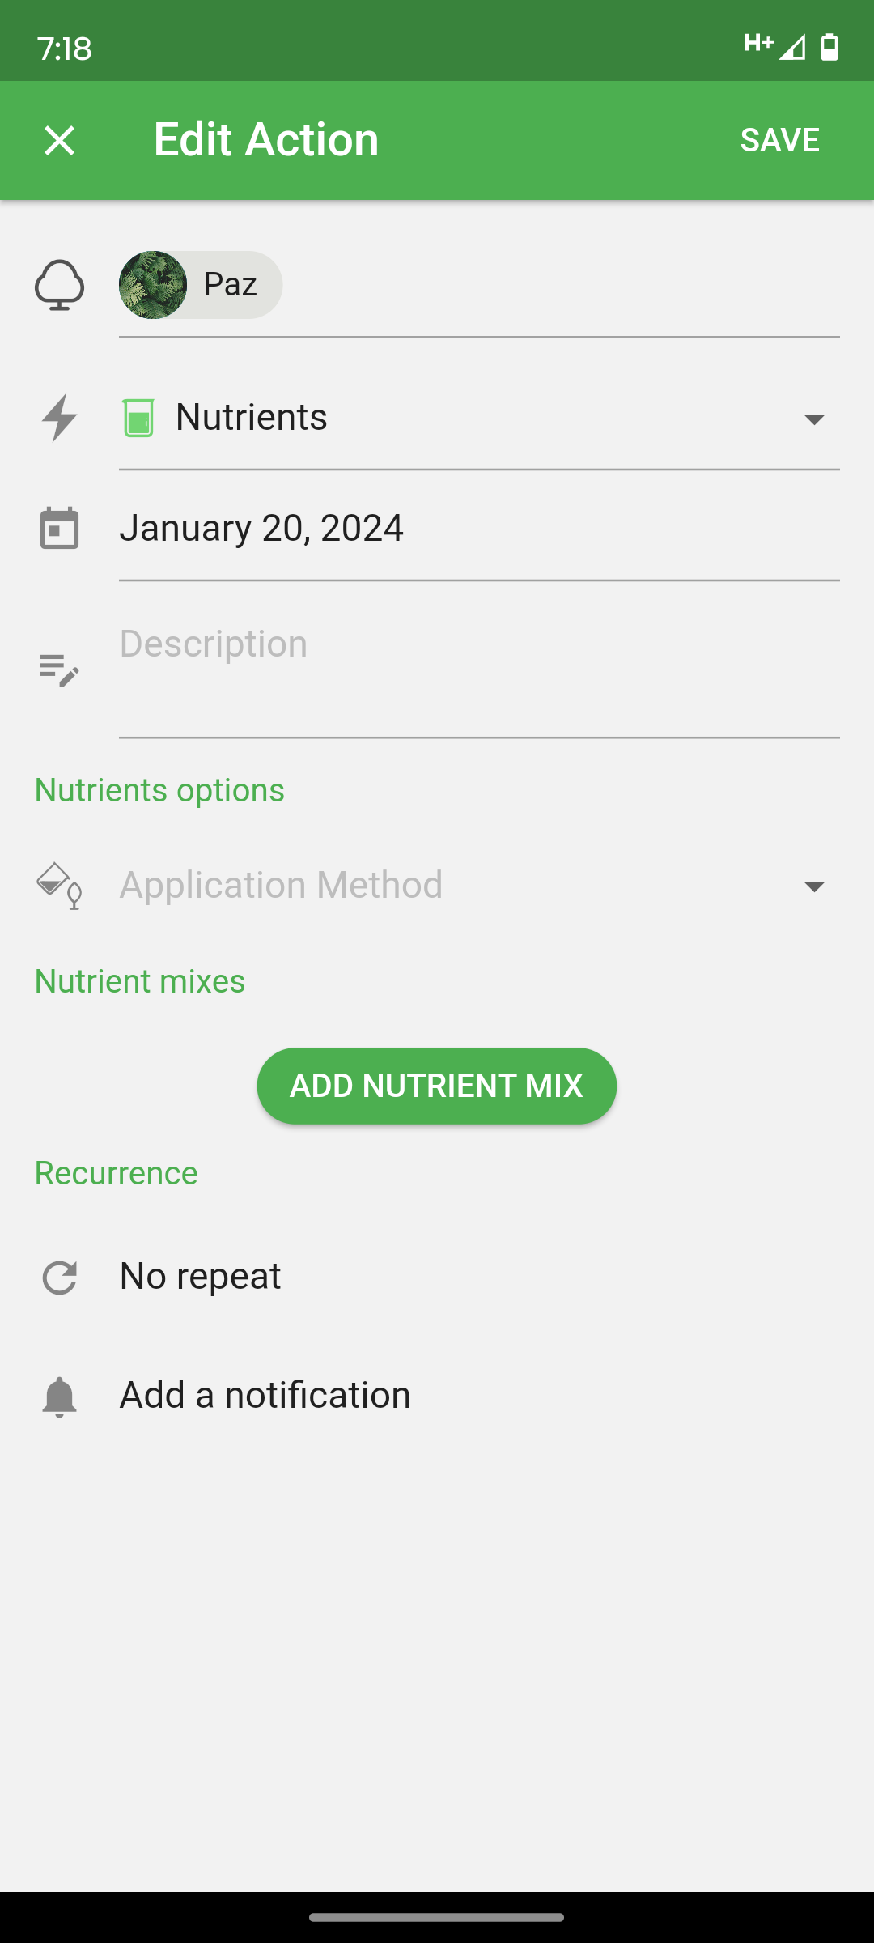Tap the SAVE button
Image resolution: width=874 pixels, height=1943 pixels.
pyautogui.click(x=779, y=140)
